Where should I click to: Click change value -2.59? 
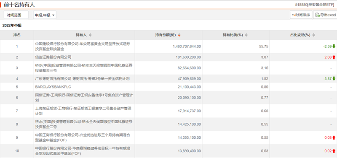pyautogui.click(x=328, y=46)
